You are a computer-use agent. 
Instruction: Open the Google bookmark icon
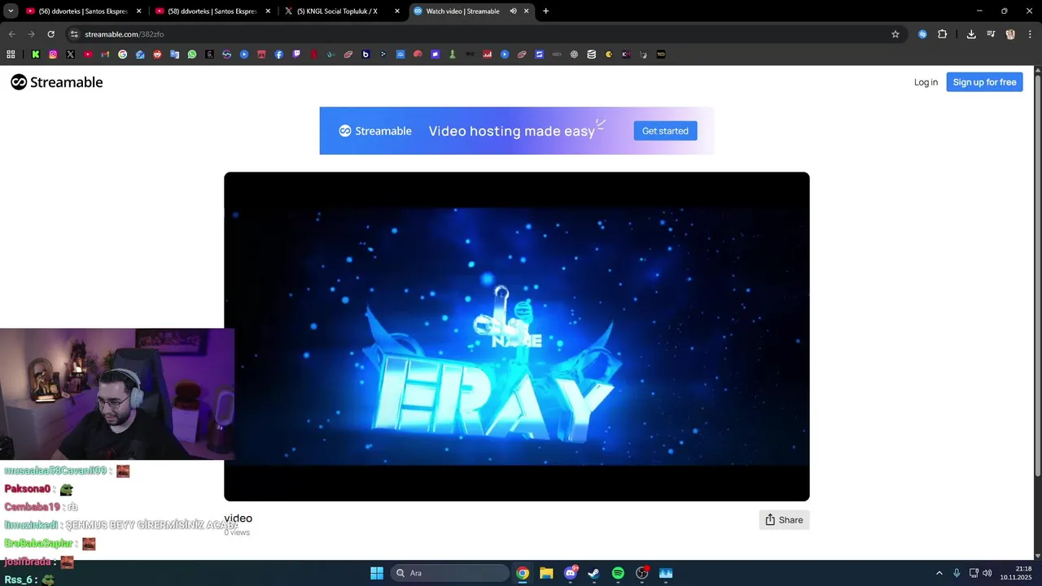coord(123,55)
